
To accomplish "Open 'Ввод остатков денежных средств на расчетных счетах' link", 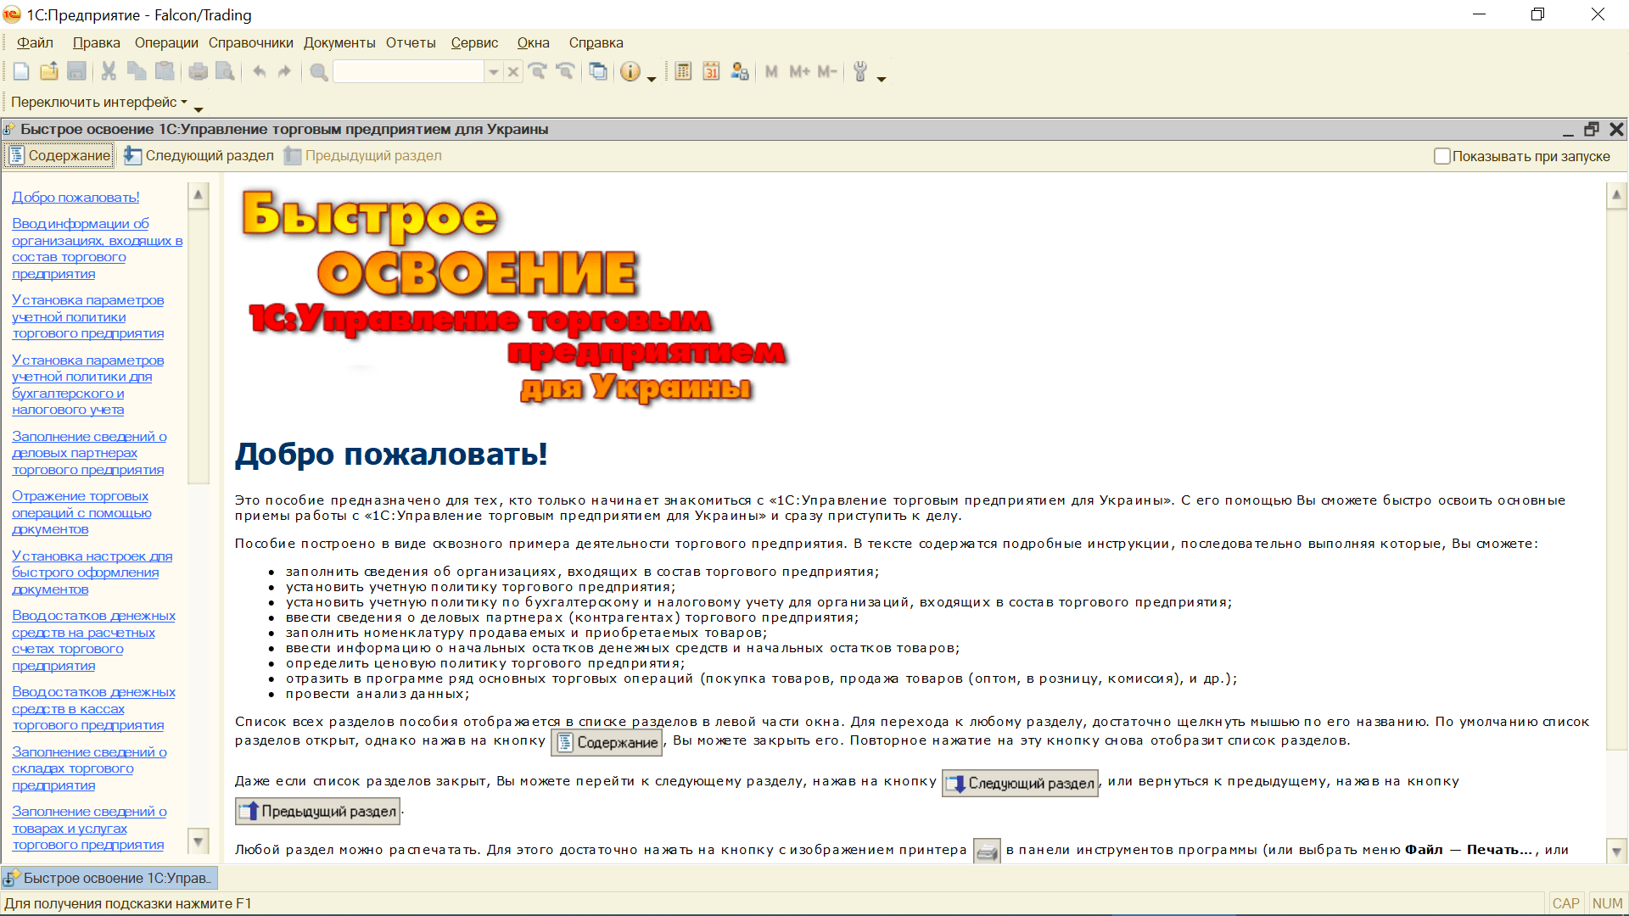I will coord(93,640).
